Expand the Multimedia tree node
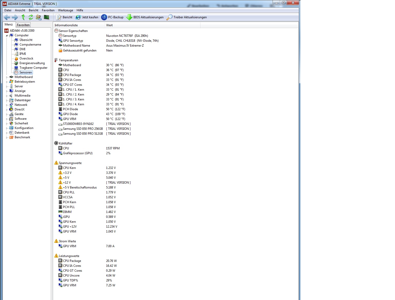This screenshot has width=395, height=300. click(7, 96)
